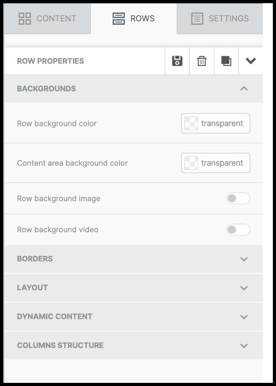The height and width of the screenshot is (386, 276).
Task: Click the Row background color checkerboard icon
Action: (191, 123)
